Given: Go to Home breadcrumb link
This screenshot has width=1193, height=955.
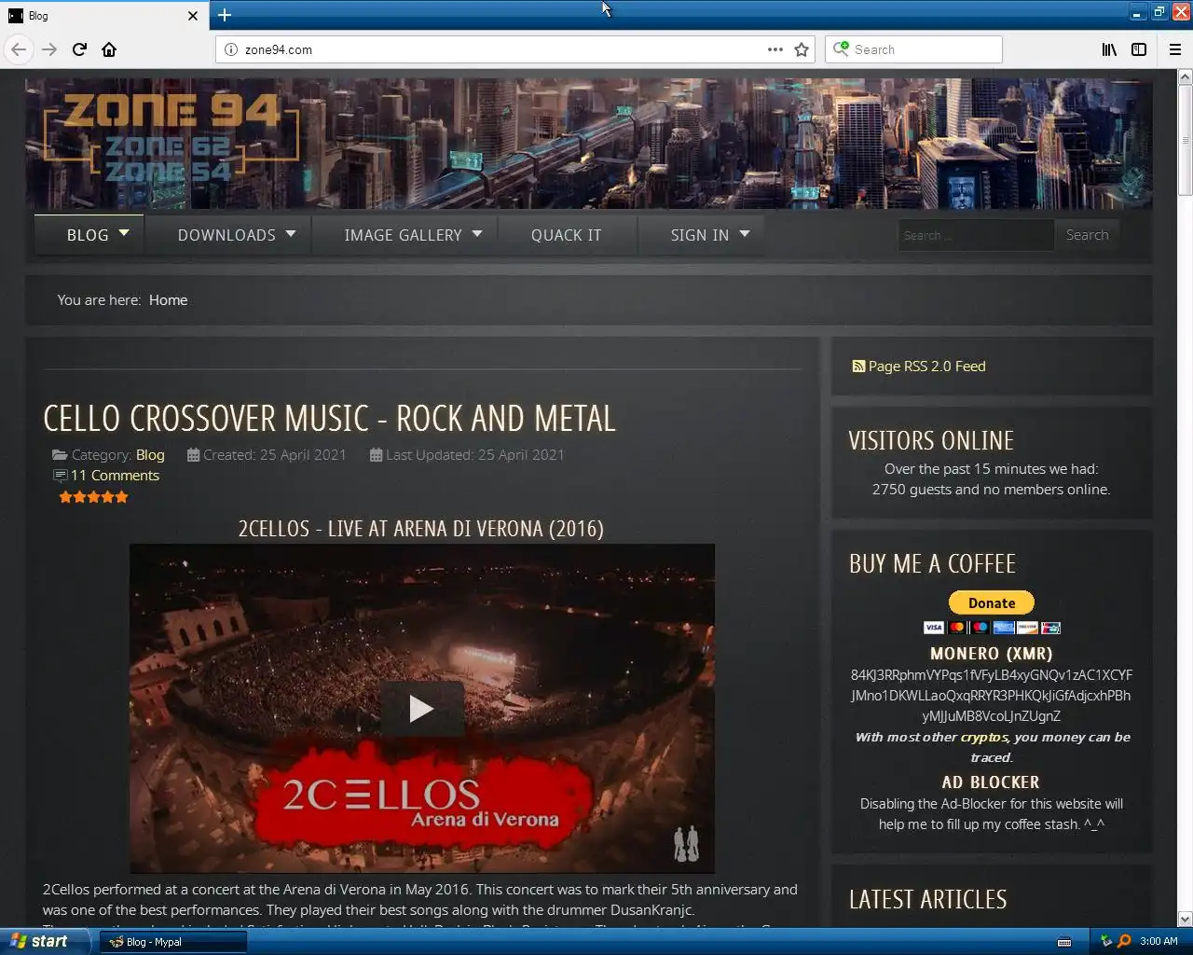Looking at the screenshot, I should point(168,299).
